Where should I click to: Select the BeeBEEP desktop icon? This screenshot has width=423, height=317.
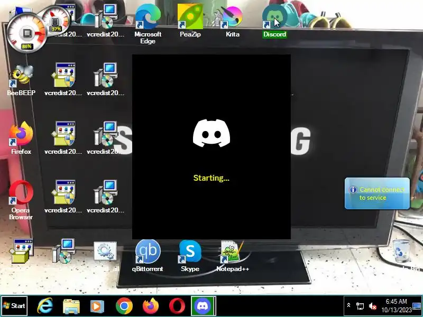pos(21,80)
